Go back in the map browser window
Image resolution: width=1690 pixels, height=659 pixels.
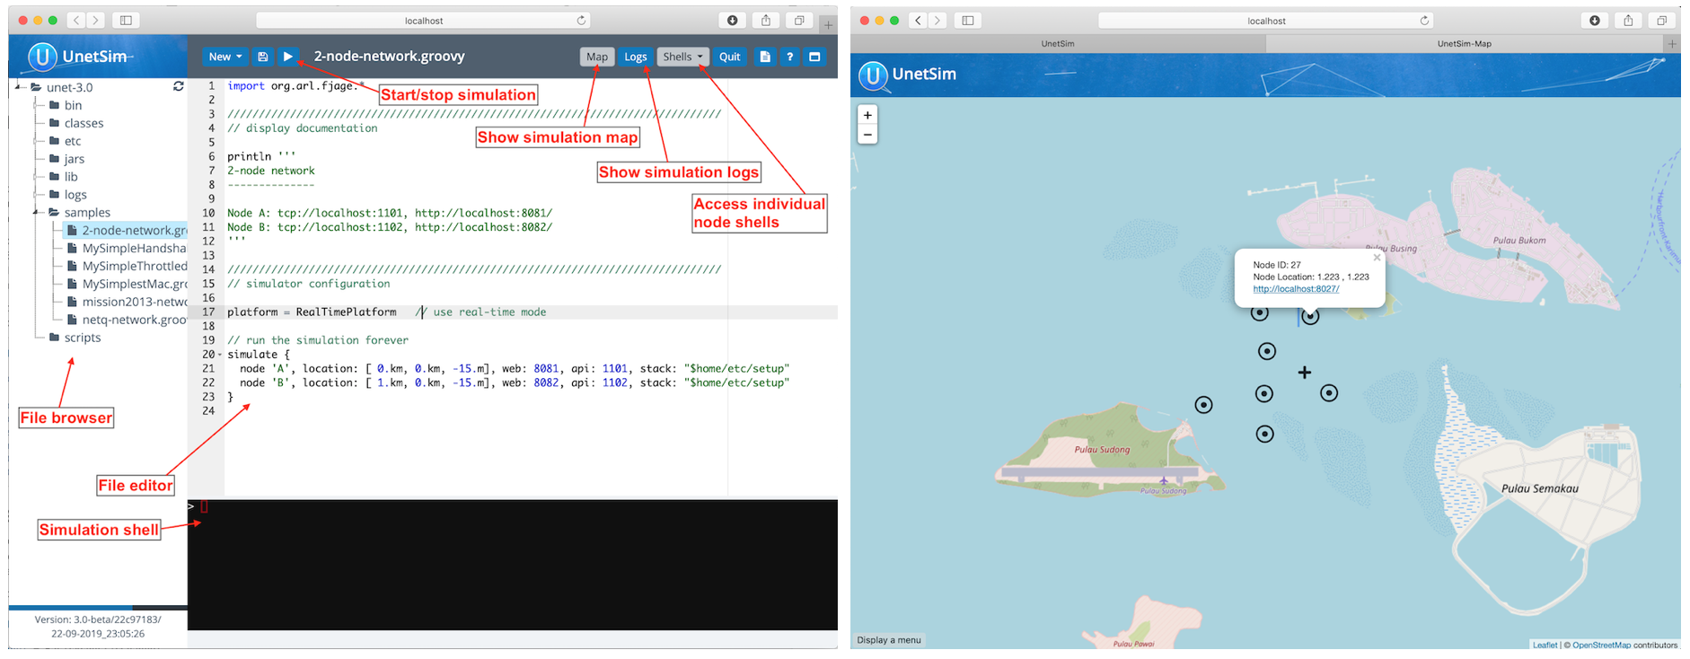point(918,21)
